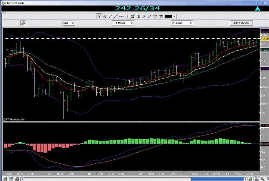Click the 13 date label on time axis
The height and width of the screenshot is (181, 269).
pos(184,174)
